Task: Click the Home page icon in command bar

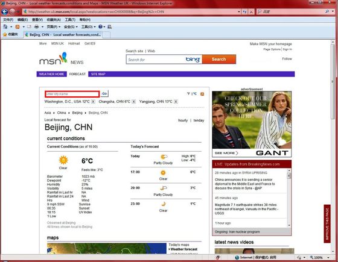Action: pos(5,27)
